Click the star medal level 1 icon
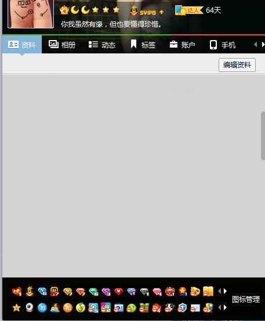 click(183, 291)
